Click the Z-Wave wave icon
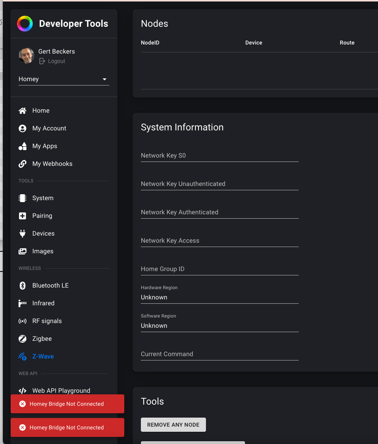The image size is (378, 444). (x=22, y=357)
